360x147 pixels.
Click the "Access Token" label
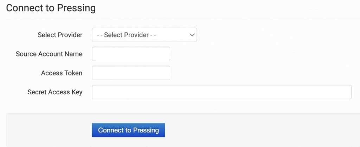pos(62,73)
